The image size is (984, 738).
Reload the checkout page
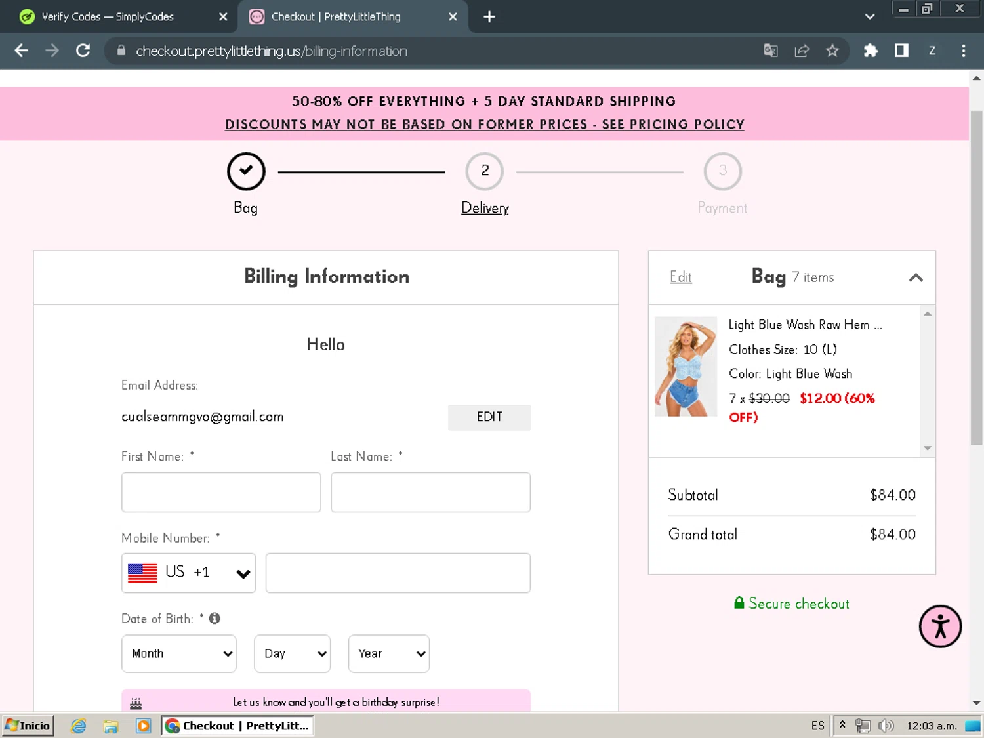83,51
